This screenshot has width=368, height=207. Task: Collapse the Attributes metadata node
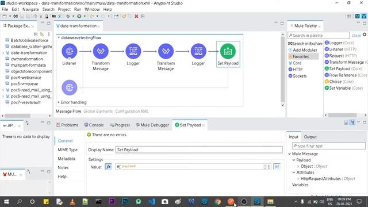click(x=294, y=172)
